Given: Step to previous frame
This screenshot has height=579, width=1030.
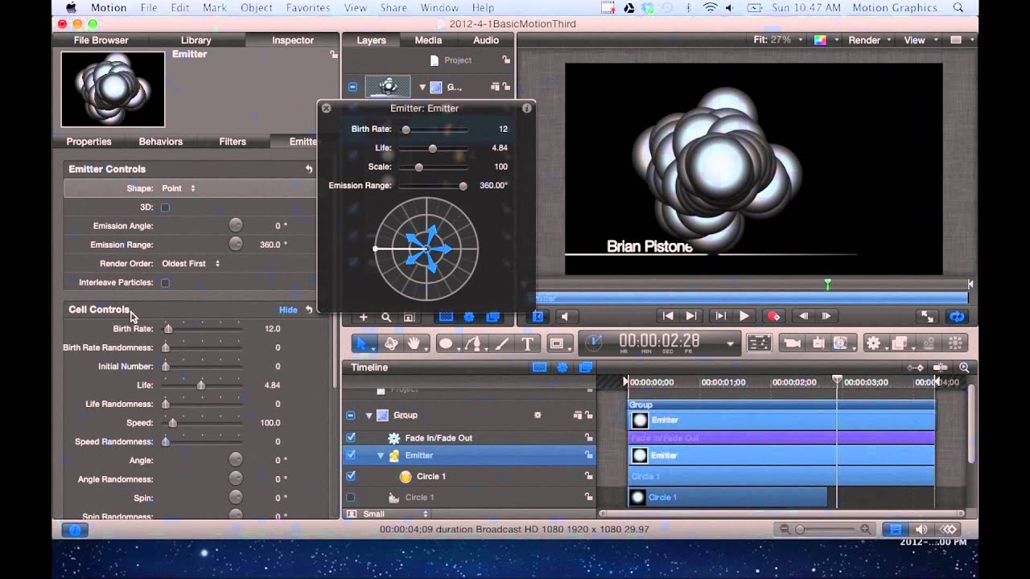Looking at the screenshot, I should point(804,317).
